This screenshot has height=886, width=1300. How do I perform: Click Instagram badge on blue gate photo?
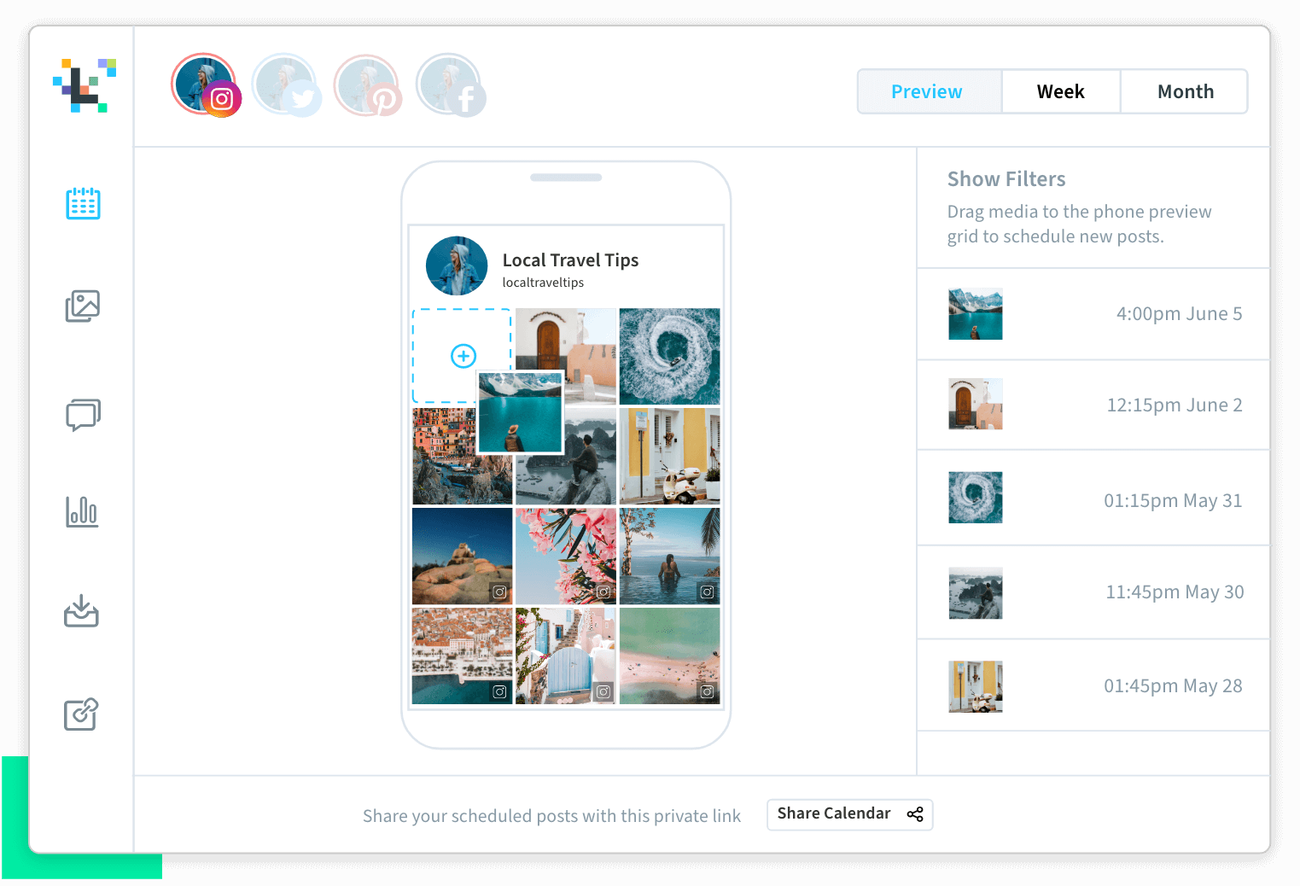[x=603, y=691]
